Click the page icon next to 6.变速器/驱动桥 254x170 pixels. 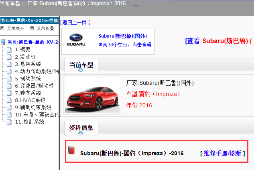click(x=9, y=86)
